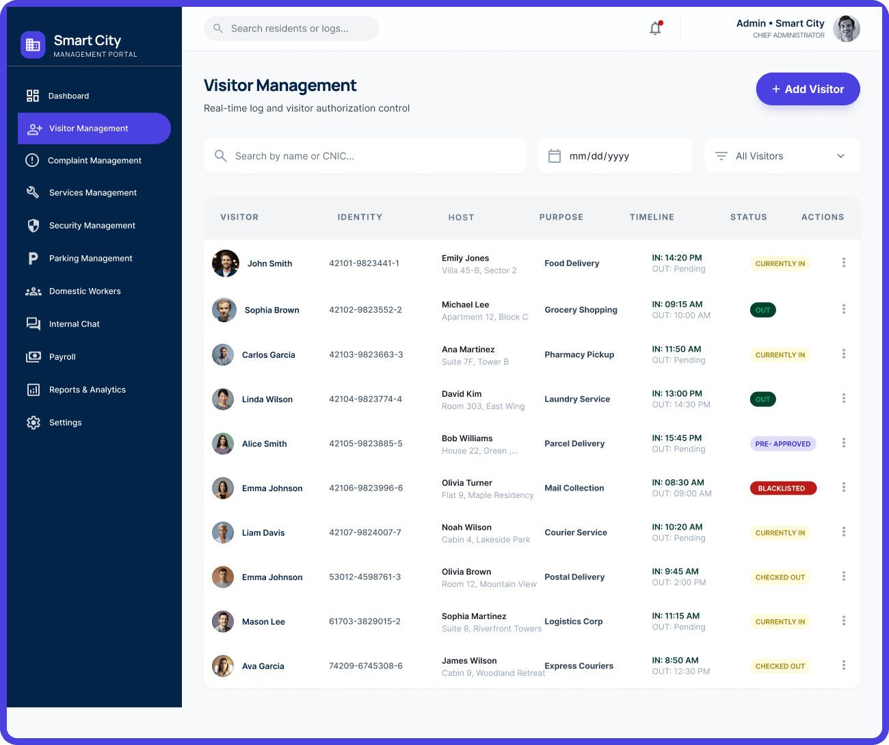Click the Visitor Management person-add icon

34,129
